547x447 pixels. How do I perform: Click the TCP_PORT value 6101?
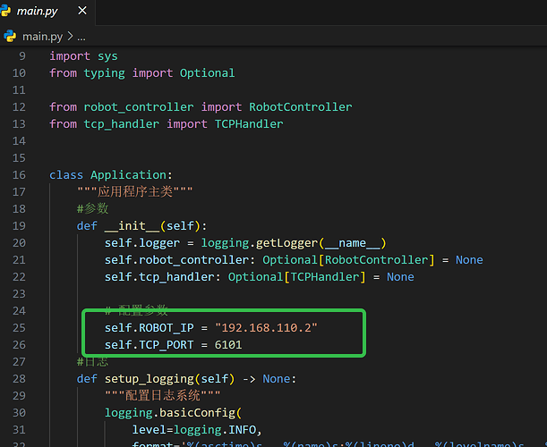225,345
